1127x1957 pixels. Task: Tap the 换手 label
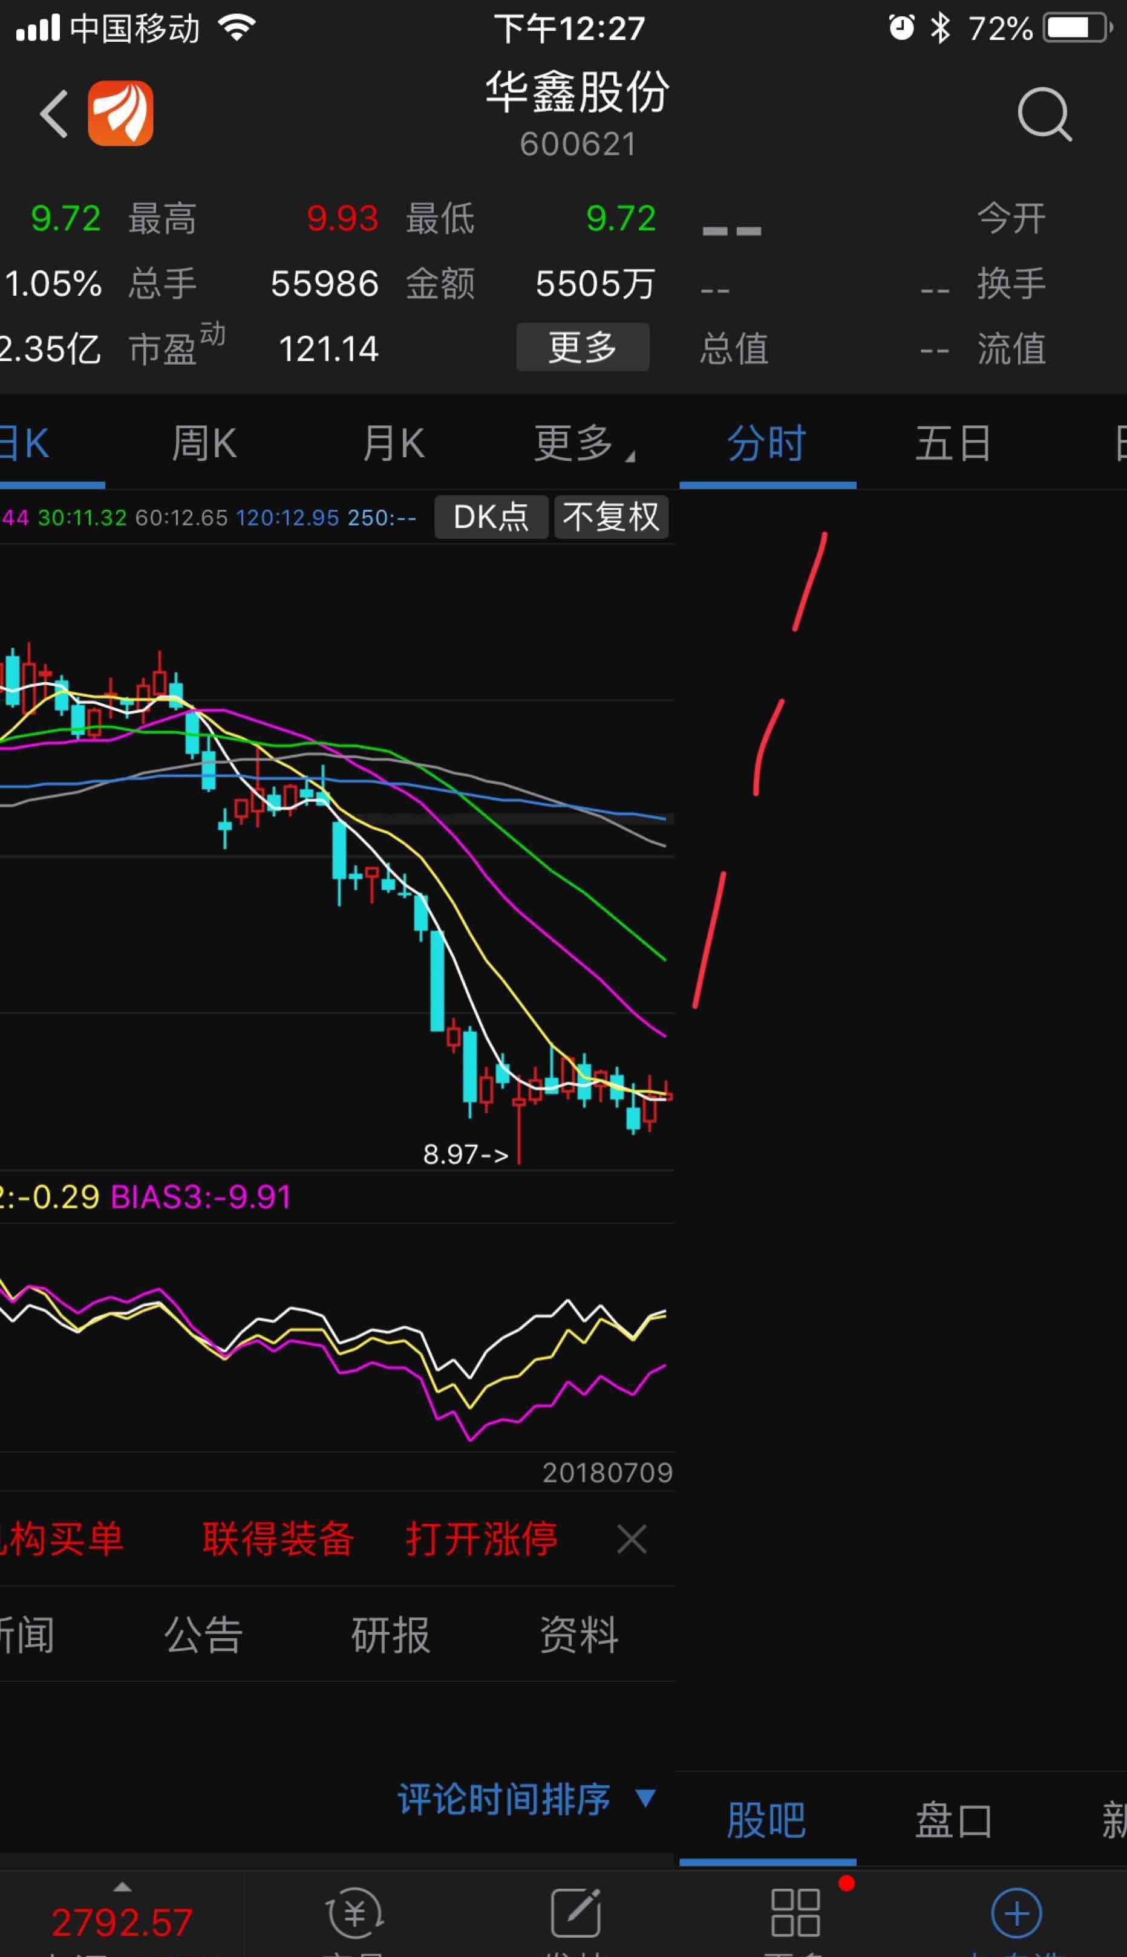tap(1011, 283)
